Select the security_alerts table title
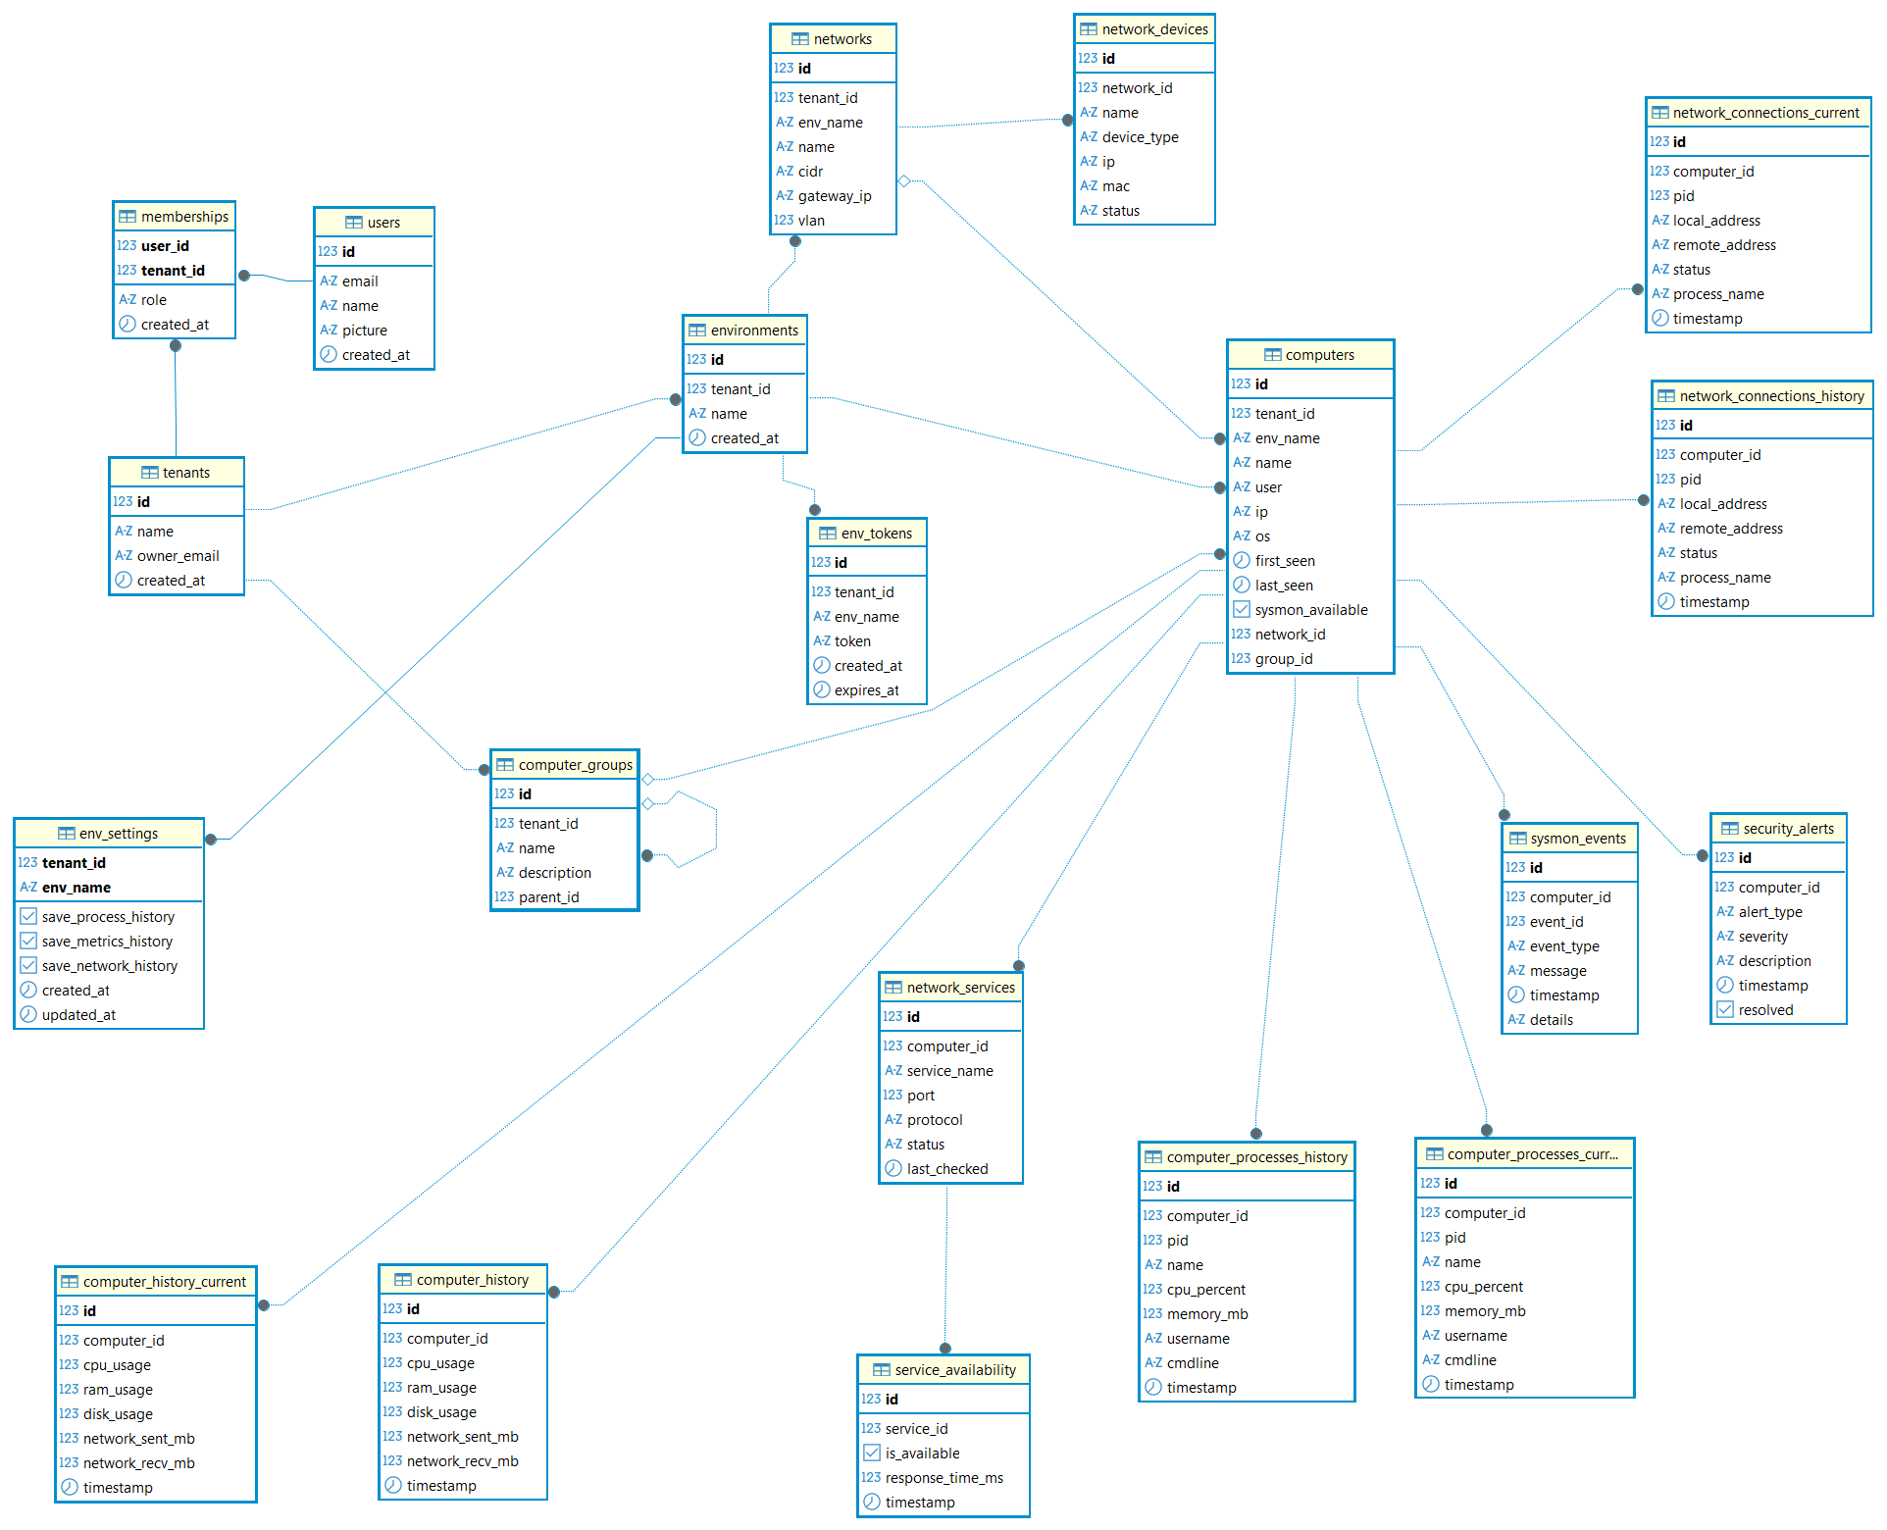 1788,829
